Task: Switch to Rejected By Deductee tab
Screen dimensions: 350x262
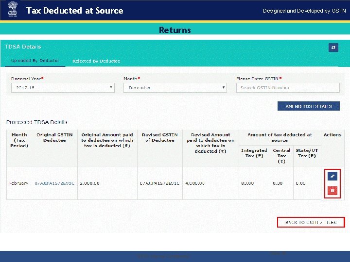Action: [96, 61]
